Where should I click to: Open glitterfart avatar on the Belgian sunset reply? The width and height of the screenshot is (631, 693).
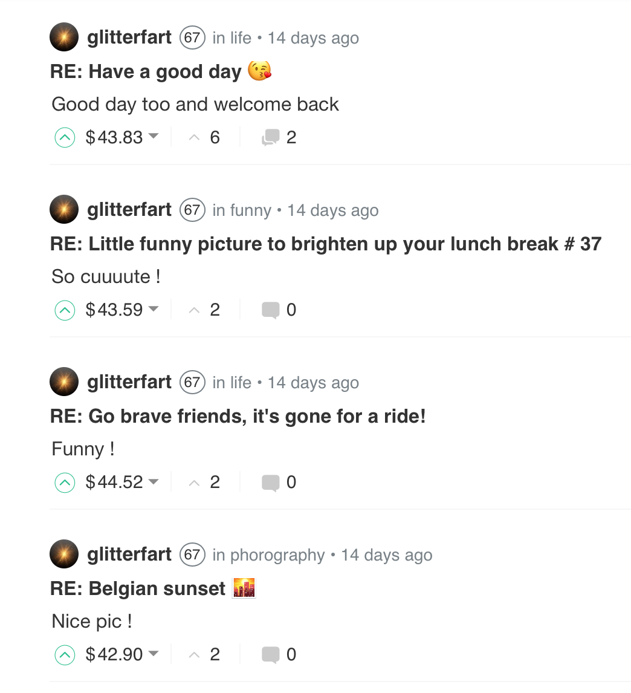pos(64,554)
